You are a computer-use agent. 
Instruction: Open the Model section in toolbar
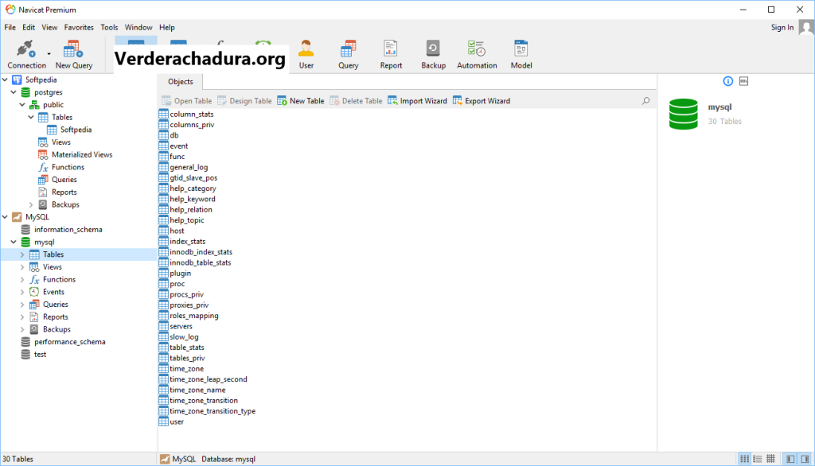(521, 54)
